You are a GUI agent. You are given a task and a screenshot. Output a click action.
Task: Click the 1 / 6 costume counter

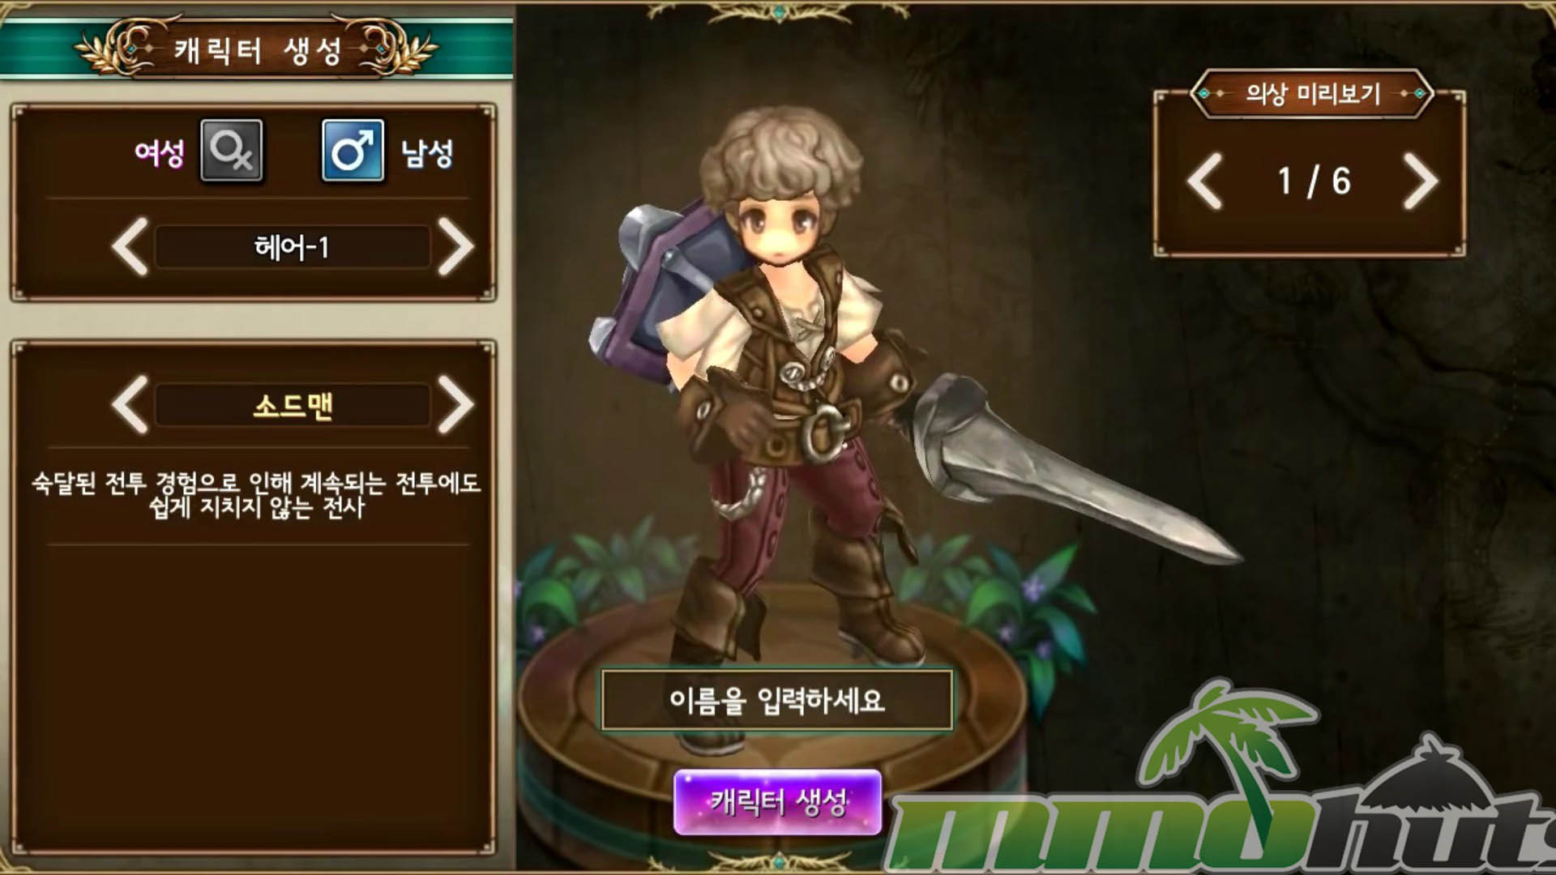pyautogui.click(x=1314, y=181)
